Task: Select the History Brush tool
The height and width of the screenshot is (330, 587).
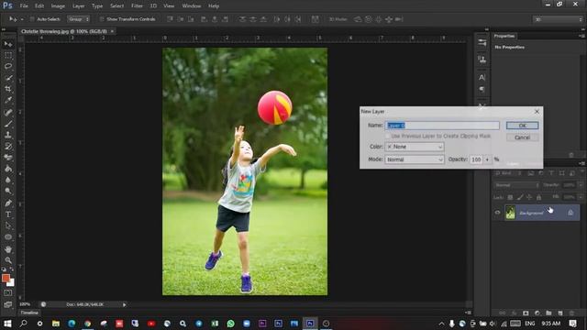Action: 8,147
